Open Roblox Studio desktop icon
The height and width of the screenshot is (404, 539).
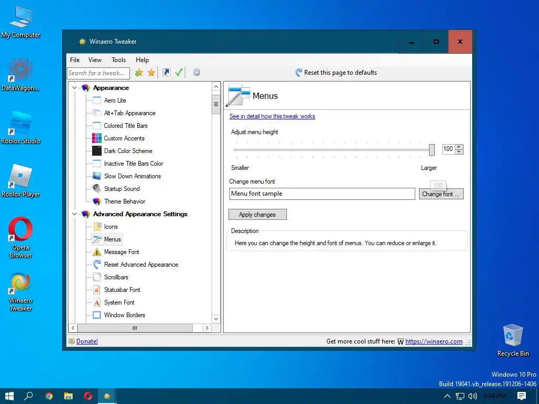[21, 128]
